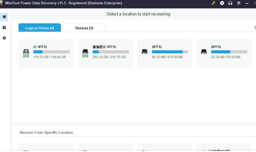Screen dimensions: 256x152
Task: Click the yellow register key icon
Action: pos(213,3)
